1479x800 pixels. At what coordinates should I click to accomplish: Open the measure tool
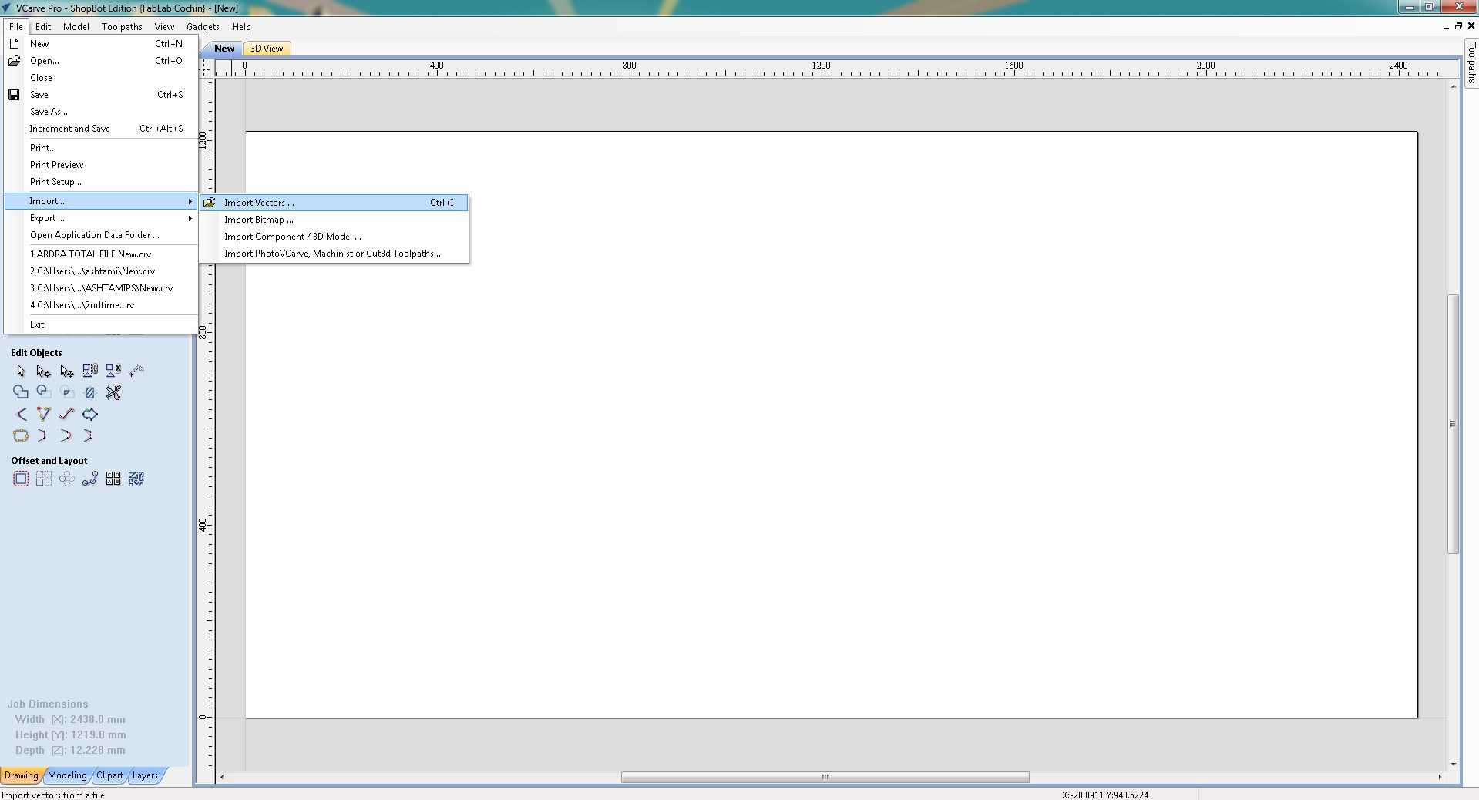click(x=137, y=371)
